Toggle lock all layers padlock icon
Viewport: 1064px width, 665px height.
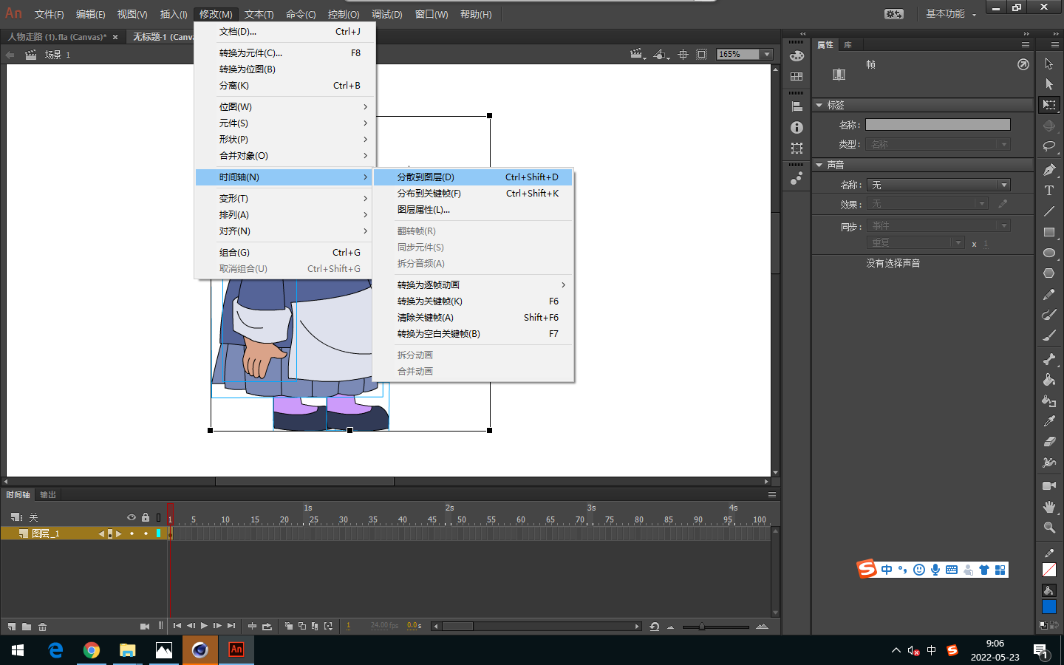[146, 517]
